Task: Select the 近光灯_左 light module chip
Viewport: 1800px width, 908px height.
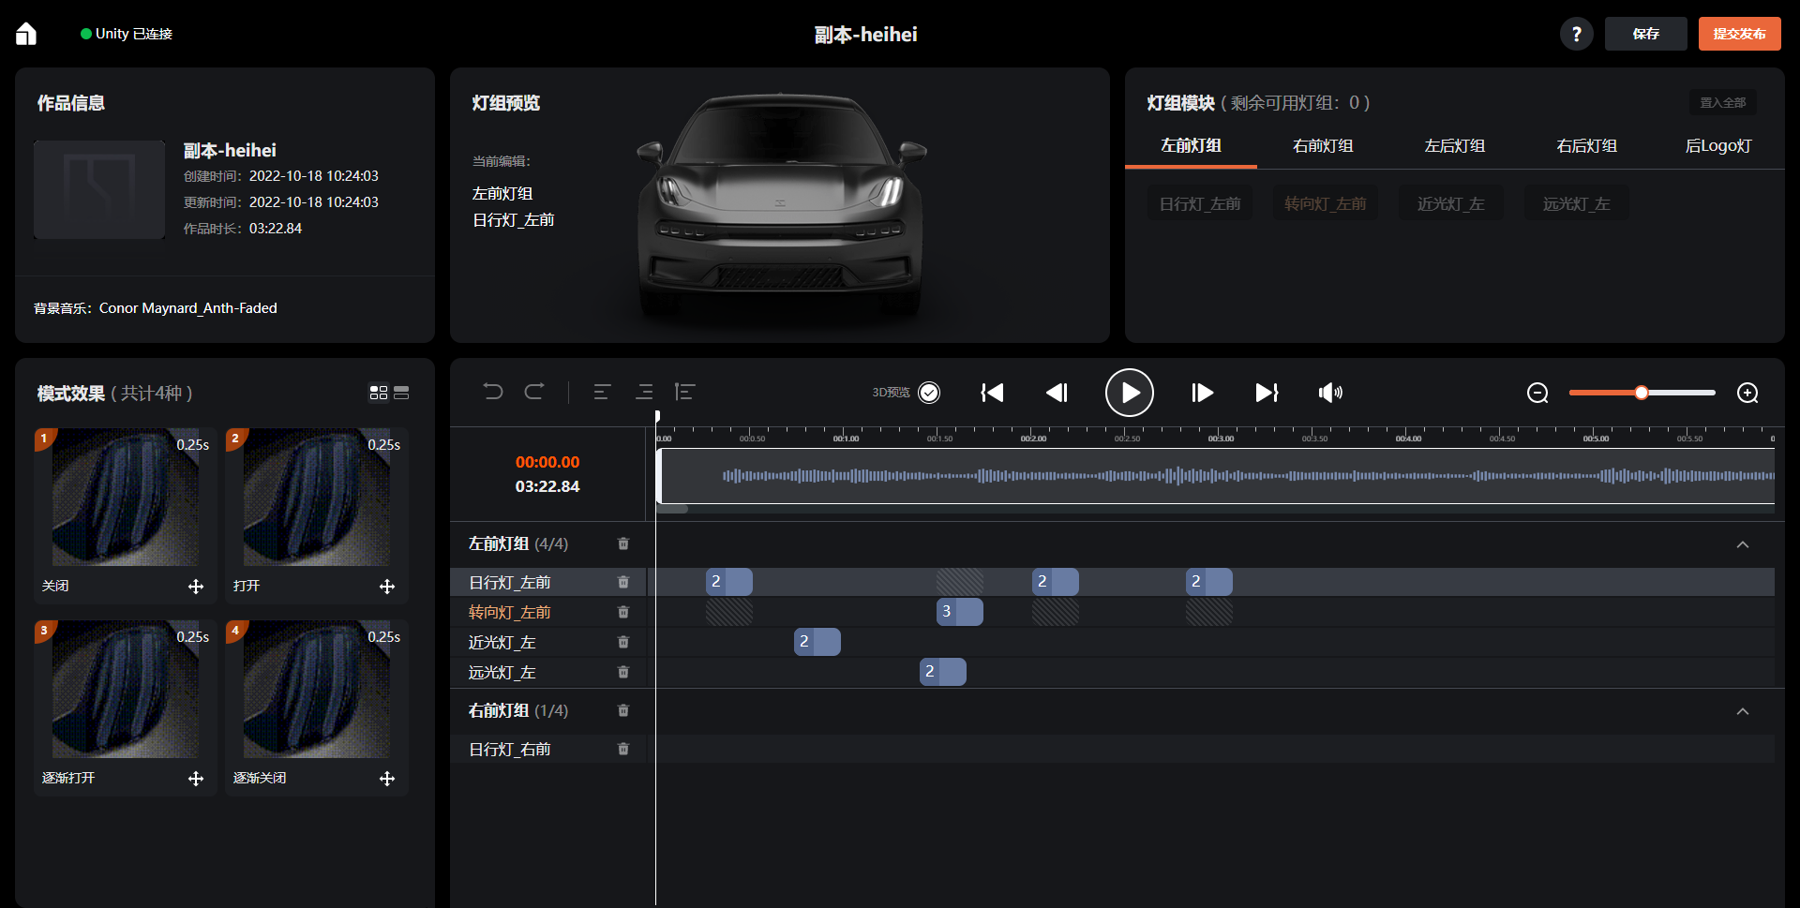Action: [1451, 203]
